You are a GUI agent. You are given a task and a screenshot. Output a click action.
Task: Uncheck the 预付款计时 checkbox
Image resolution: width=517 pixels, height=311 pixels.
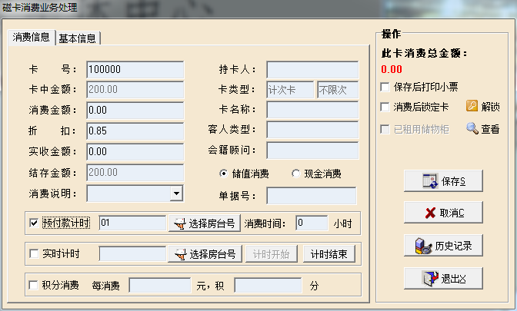(33, 223)
